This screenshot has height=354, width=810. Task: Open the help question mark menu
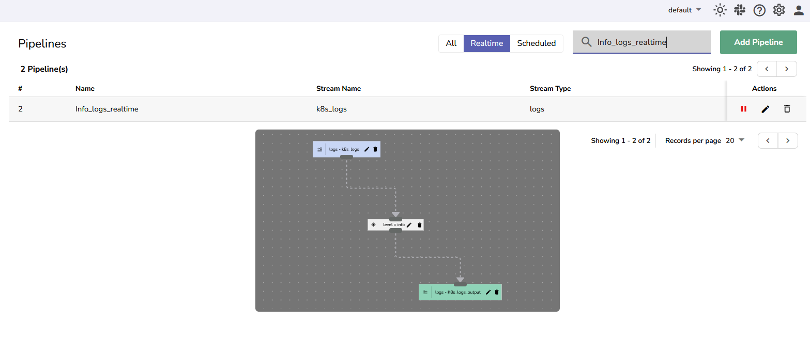(759, 10)
